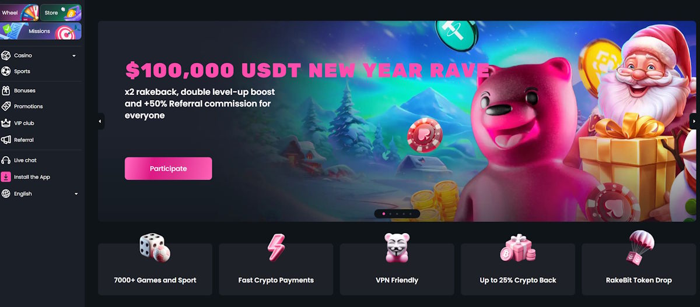Open the RakeBit Token Drop card
Screen dimensions: 700x307
click(x=639, y=269)
